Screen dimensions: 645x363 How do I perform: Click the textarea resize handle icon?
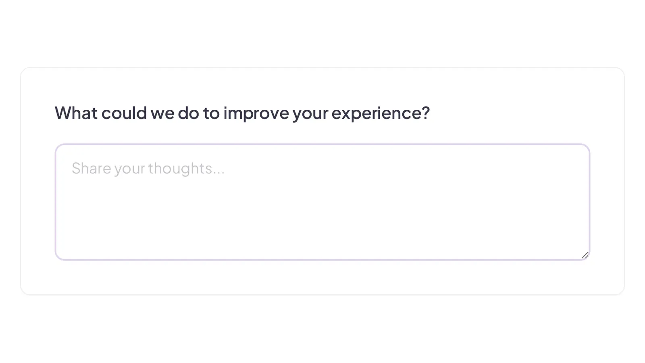coord(585,255)
